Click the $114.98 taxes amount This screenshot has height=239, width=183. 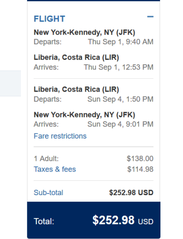[140, 169]
